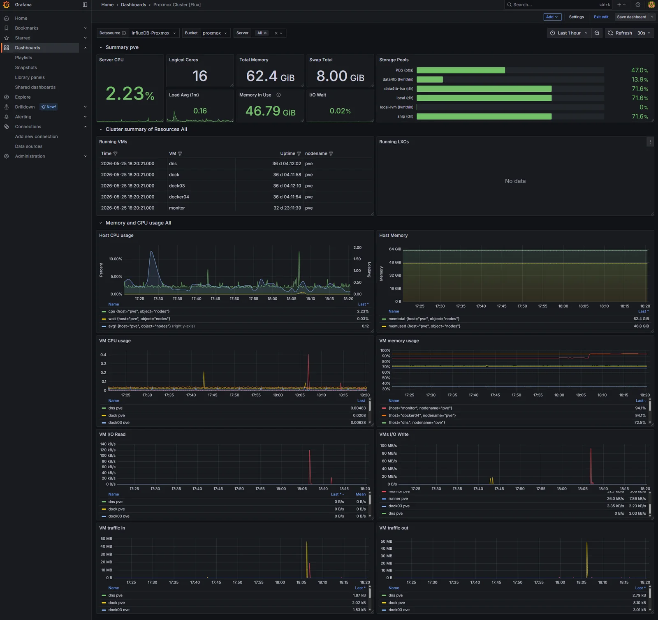Click the Memory in Use info icon
The width and height of the screenshot is (658, 620).
pyautogui.click(x=278, y=95)
